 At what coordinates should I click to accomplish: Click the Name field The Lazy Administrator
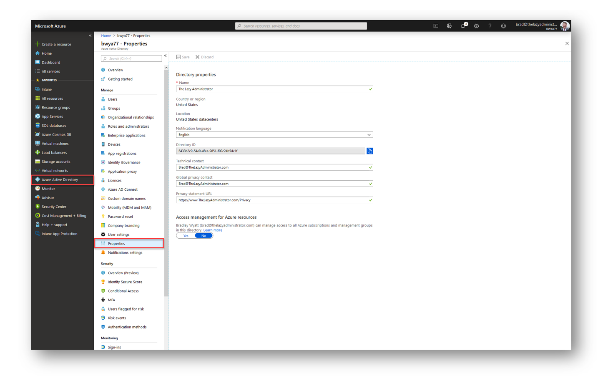click(x=274, y=89)
